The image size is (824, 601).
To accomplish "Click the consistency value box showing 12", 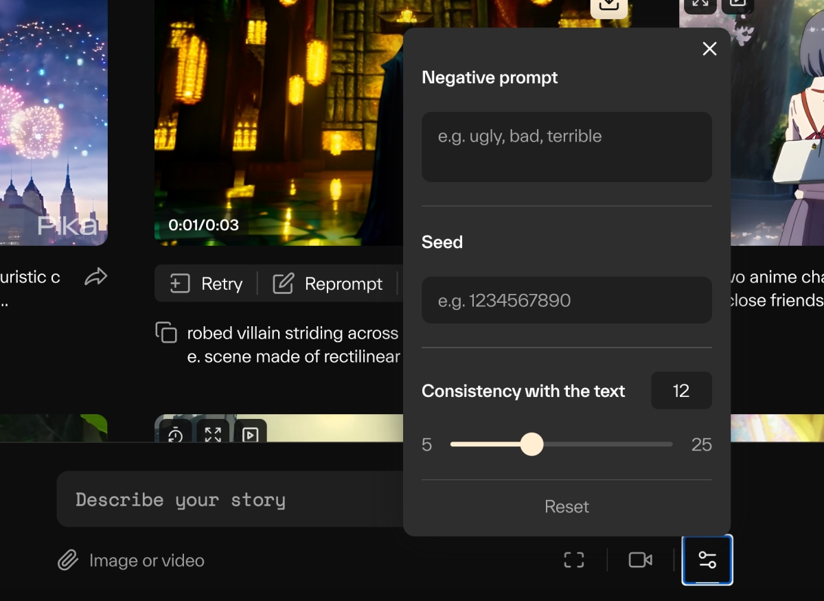I will coord(680,391).
